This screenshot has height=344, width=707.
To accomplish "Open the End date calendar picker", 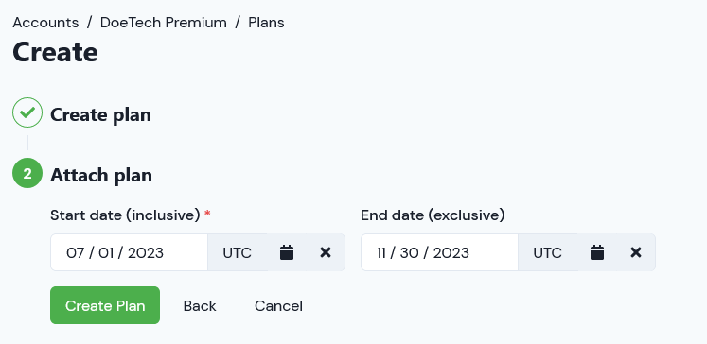I will point(597,252).
